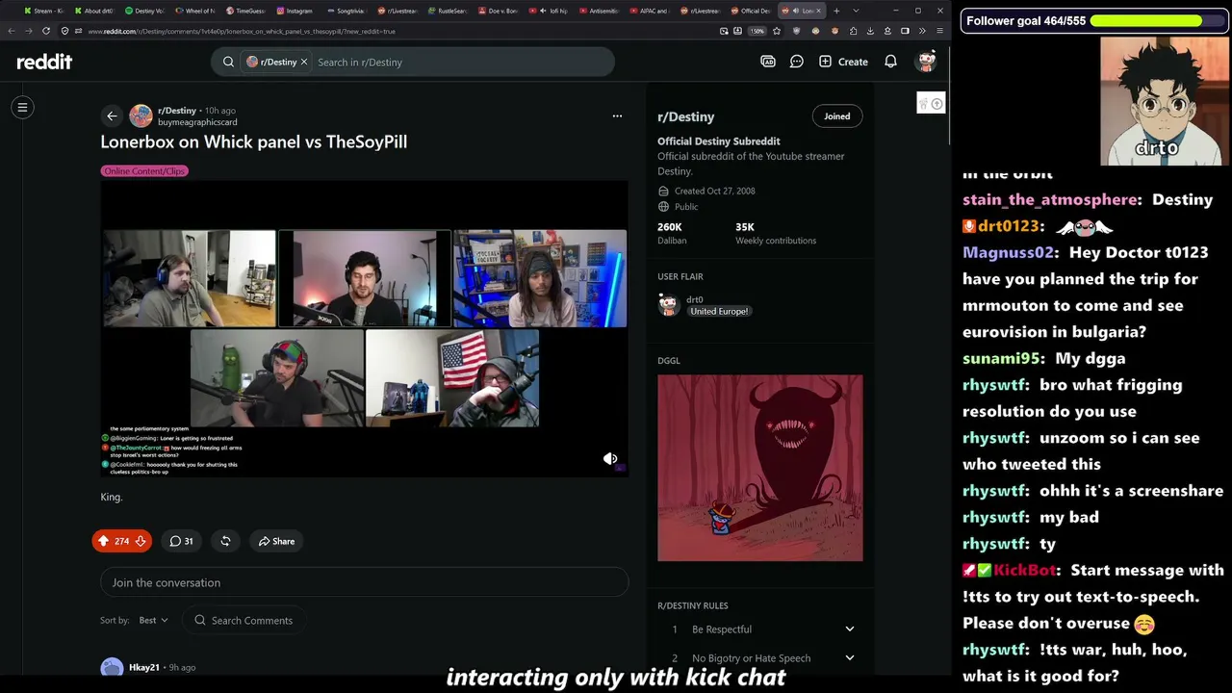This screenshot has width=1232, height=693.
Task: Click Magnuss02's username in stream chat
Action: (x=1009, y=252)
